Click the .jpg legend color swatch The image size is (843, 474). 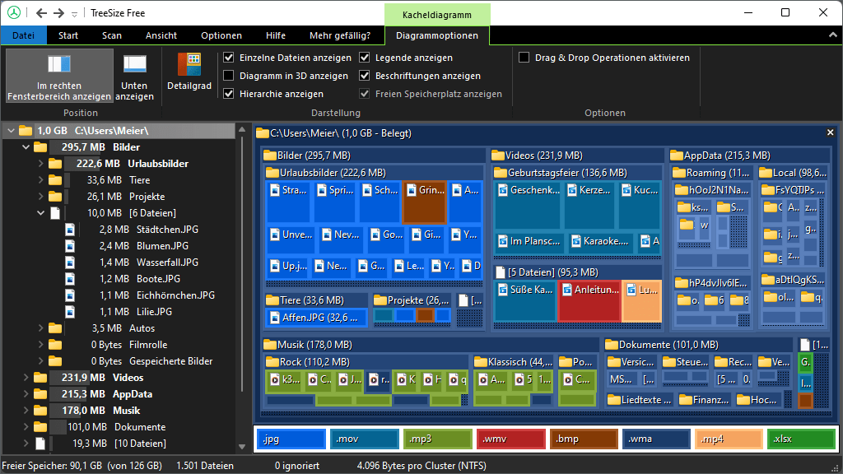[x=291, y=439]
